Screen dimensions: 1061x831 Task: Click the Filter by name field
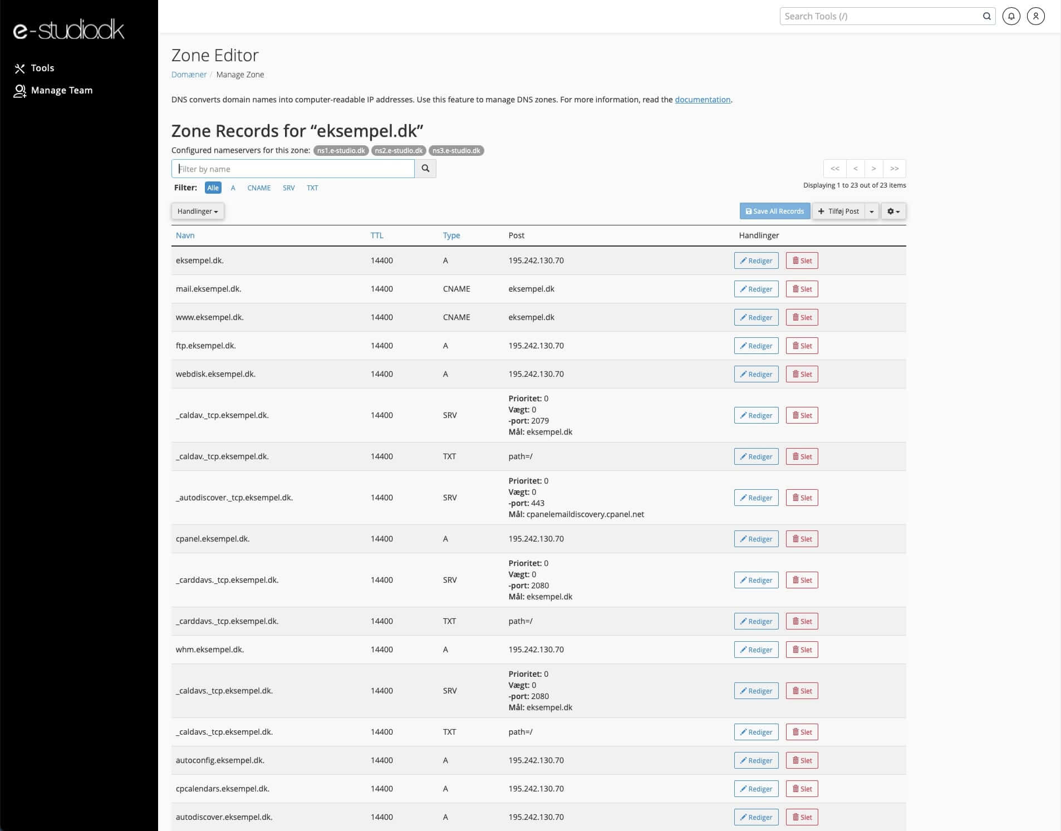293,169
